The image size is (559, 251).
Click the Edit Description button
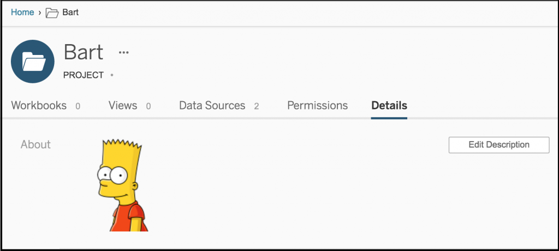coord(499,145)
